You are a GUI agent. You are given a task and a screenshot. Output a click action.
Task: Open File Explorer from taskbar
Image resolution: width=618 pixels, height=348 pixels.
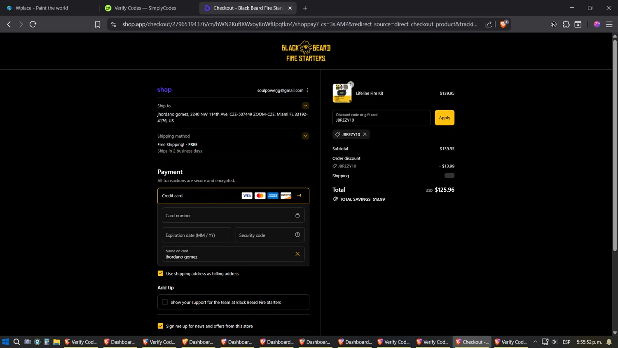coord(56,342)
